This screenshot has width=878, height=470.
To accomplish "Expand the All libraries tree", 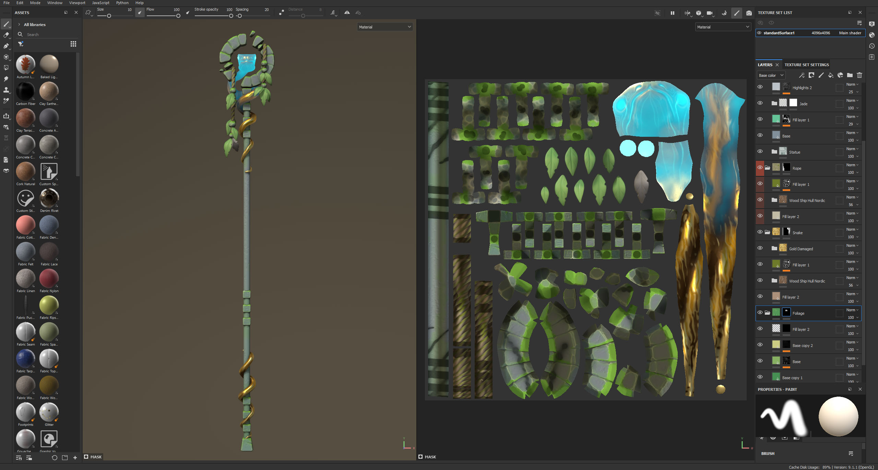I will point(19,25).
